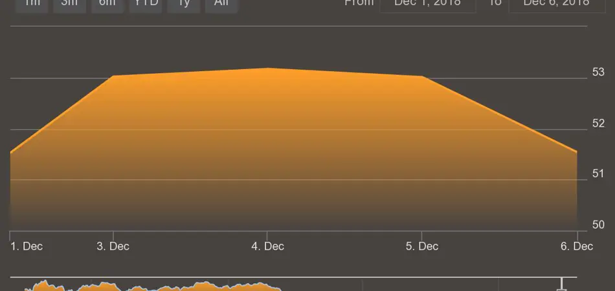The width and height of the screenshot is (615, 291).
Task: Set range to 1y
Action: 183,4
